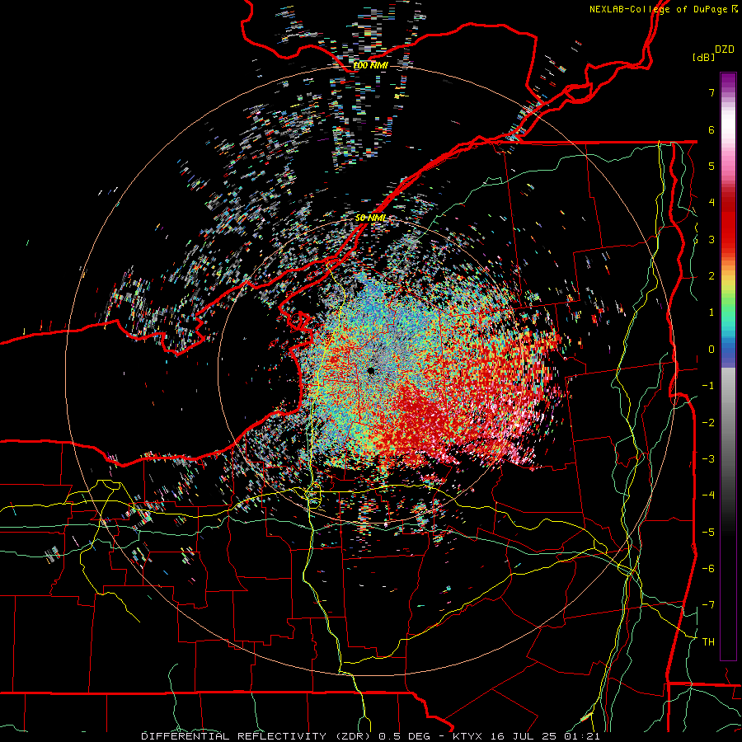The image size is (742, 742).
Task: Click the 1 value on color scale
Action: 711,312
